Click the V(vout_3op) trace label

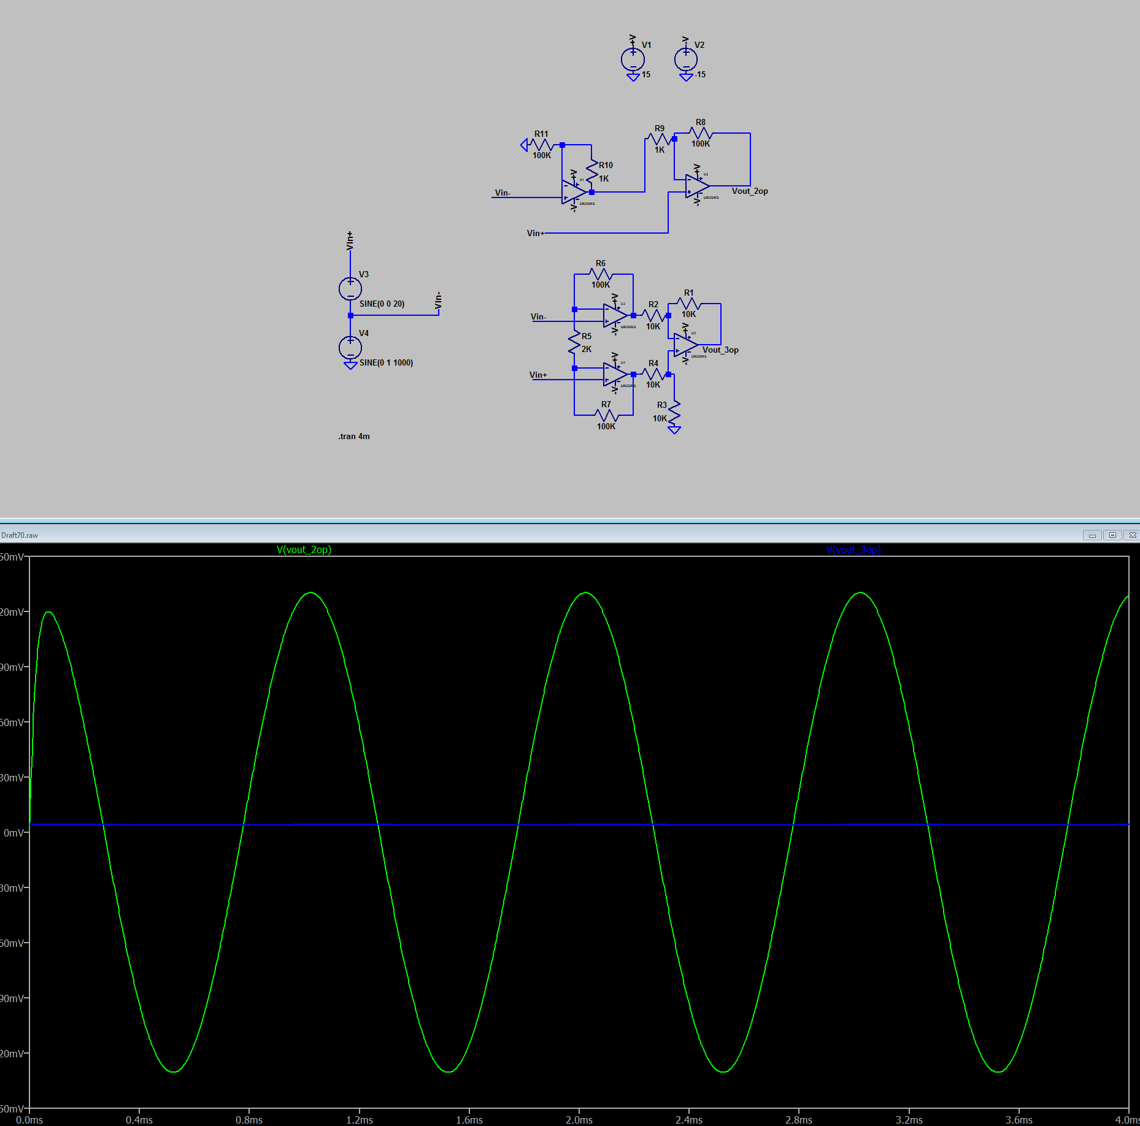853,550
